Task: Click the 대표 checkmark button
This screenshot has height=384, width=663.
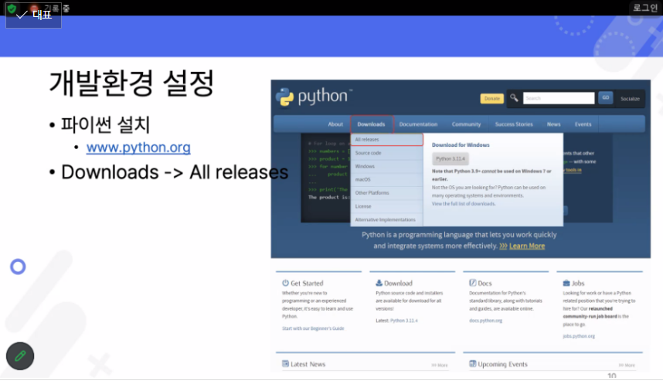Action: pyautogui.click(x=33, y=15)
